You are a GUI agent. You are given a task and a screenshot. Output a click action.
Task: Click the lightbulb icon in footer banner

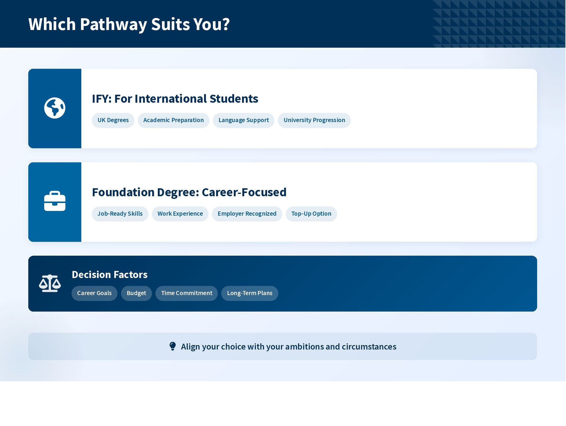click(172, 346)
